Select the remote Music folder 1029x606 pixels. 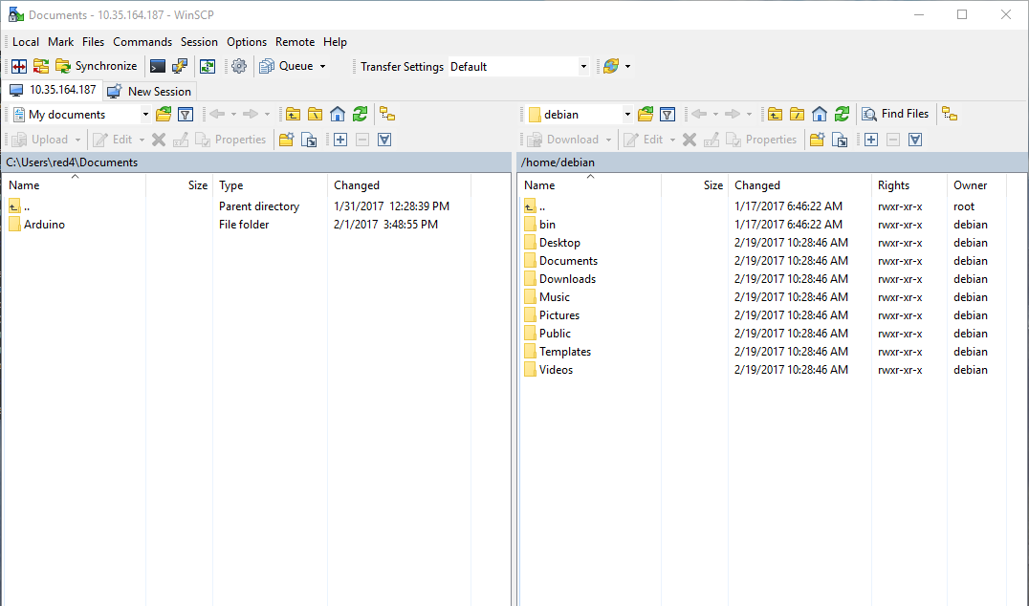click(x=547, y=297)
